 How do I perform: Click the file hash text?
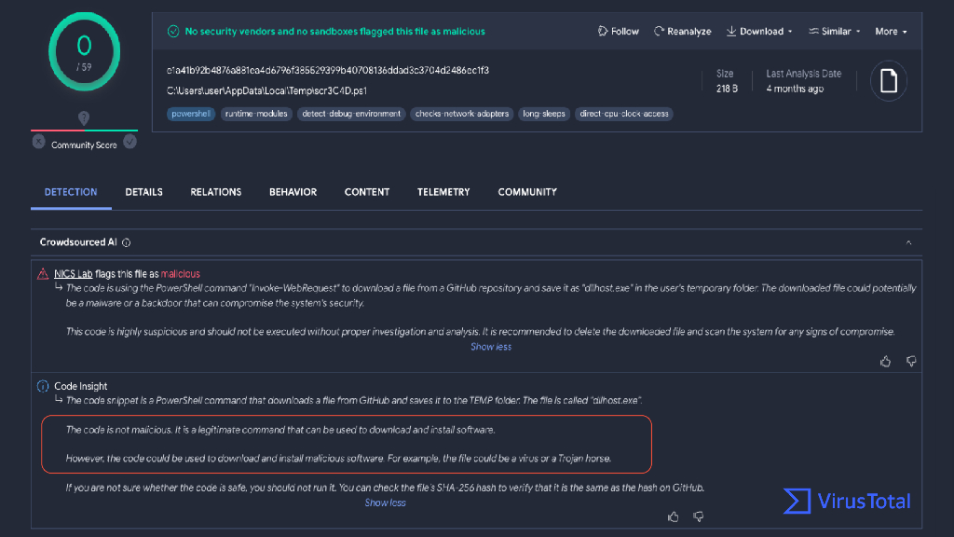[x=328, y=71]
